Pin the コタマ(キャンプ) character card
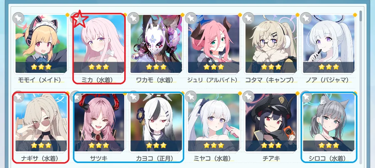375x168 pixels. (248, 18)
